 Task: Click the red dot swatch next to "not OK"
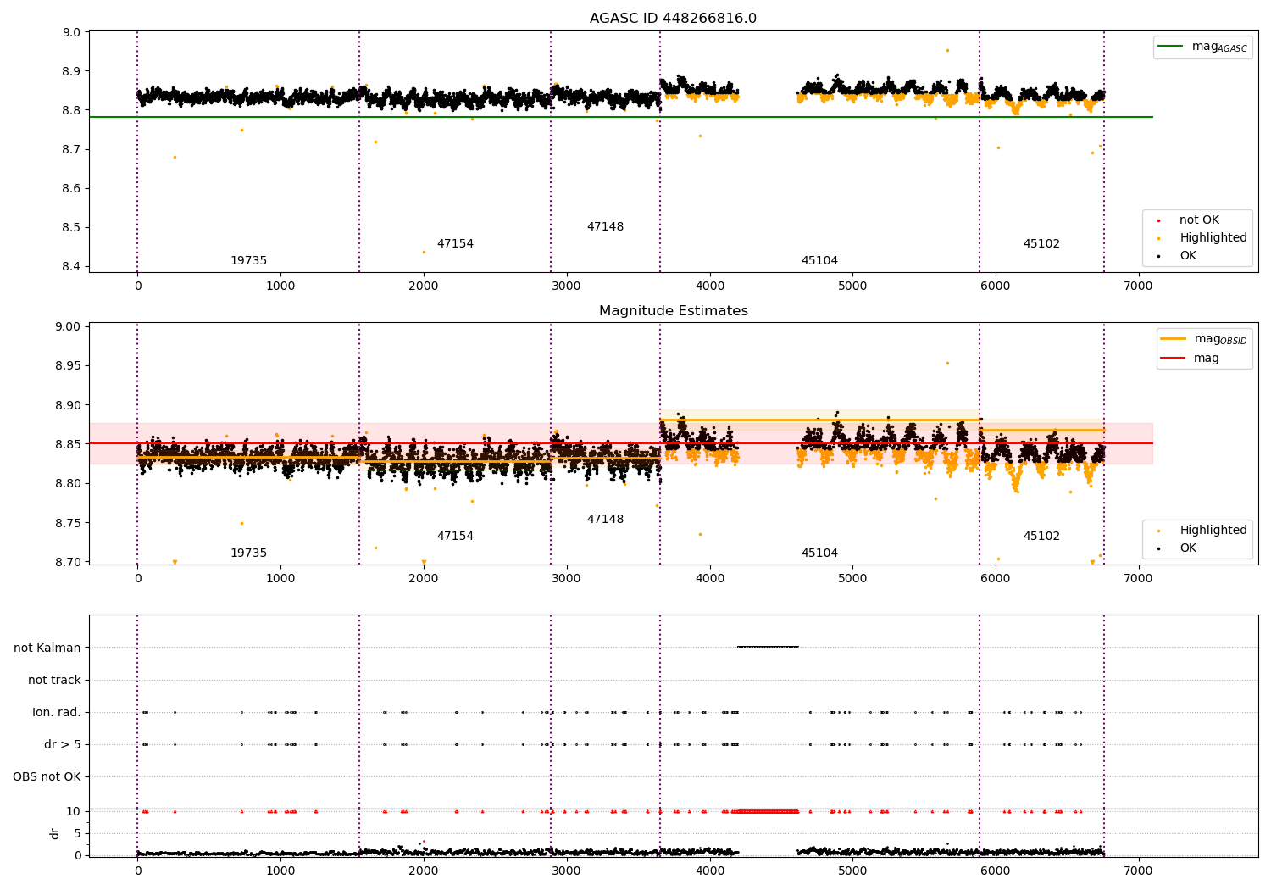tap(1158, 220)
